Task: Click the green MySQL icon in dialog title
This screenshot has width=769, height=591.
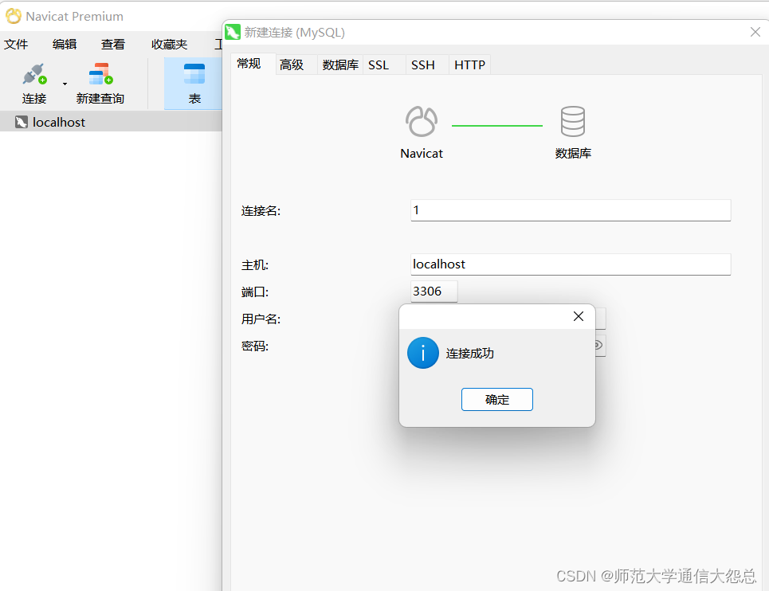Action: click(x=233, y=33)
